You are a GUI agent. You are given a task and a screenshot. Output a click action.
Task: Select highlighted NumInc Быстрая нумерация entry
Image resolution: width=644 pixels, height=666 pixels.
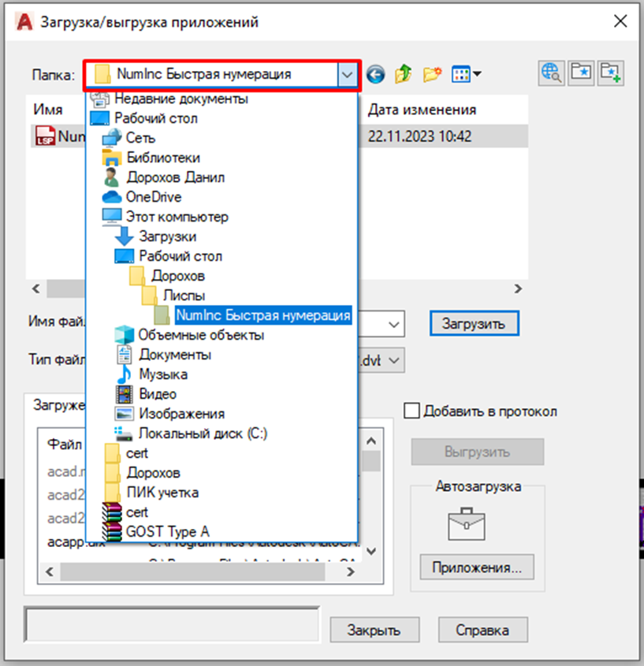[263, 315]
